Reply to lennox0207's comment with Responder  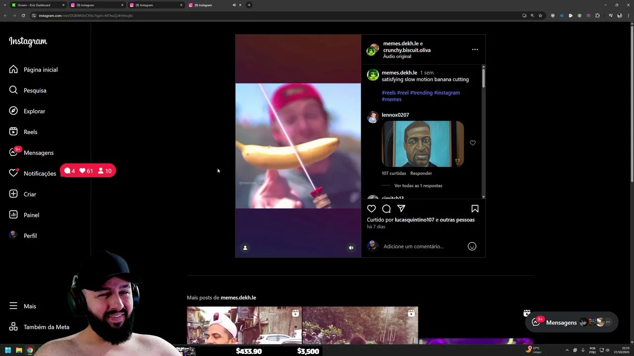[x=421, y=174]
